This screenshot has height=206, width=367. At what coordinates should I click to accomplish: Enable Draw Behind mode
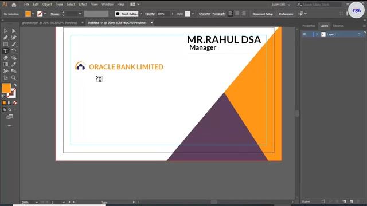click(x=10, y=109)
